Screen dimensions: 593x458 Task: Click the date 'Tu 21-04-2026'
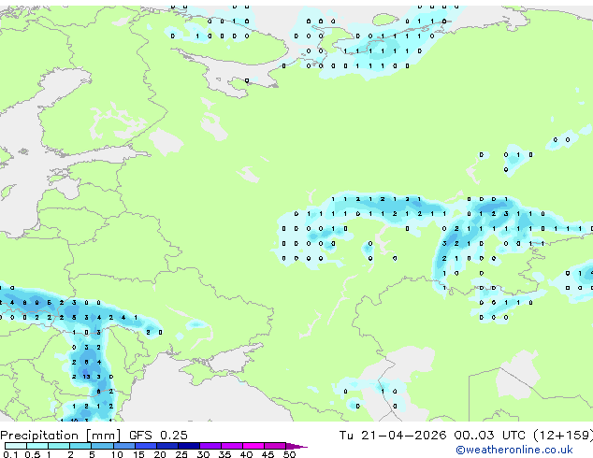[393, 436]
